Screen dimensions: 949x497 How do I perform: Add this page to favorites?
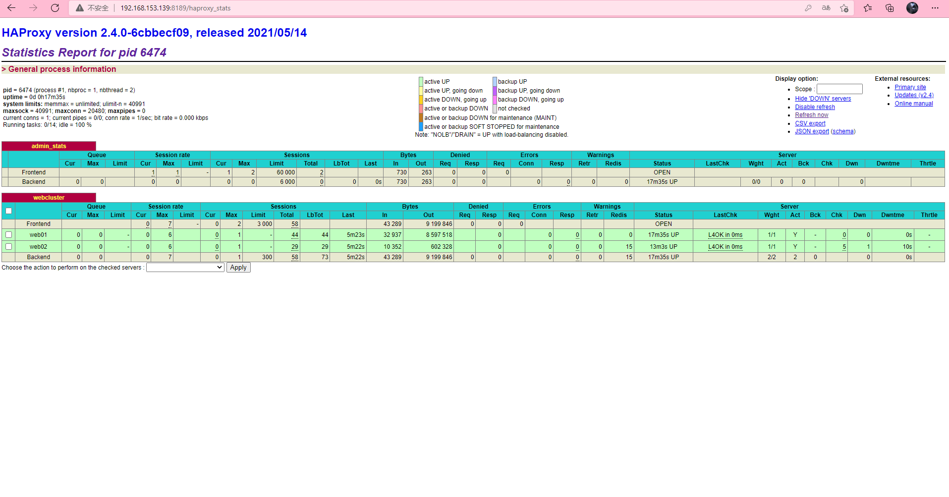(x=844, y=8)
